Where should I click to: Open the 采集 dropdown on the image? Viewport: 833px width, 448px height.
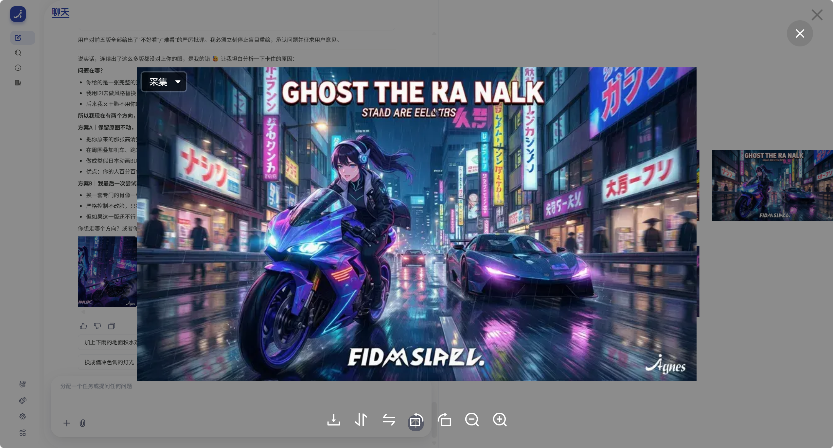click(164, 82)
